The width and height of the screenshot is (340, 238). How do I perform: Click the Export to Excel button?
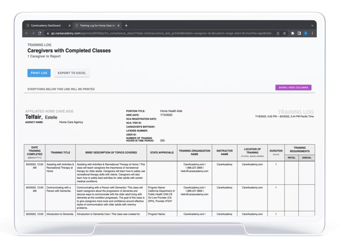(x=72, y=73)
